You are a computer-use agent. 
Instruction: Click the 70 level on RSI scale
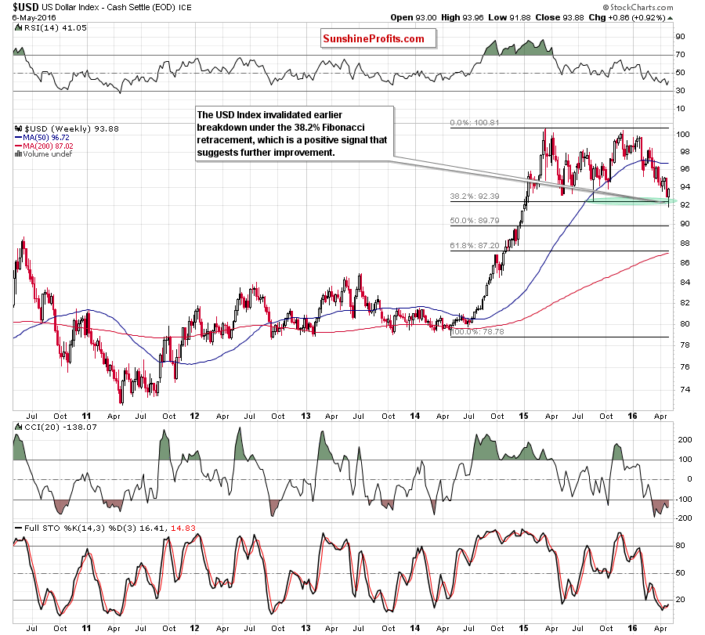click(680, 55)
